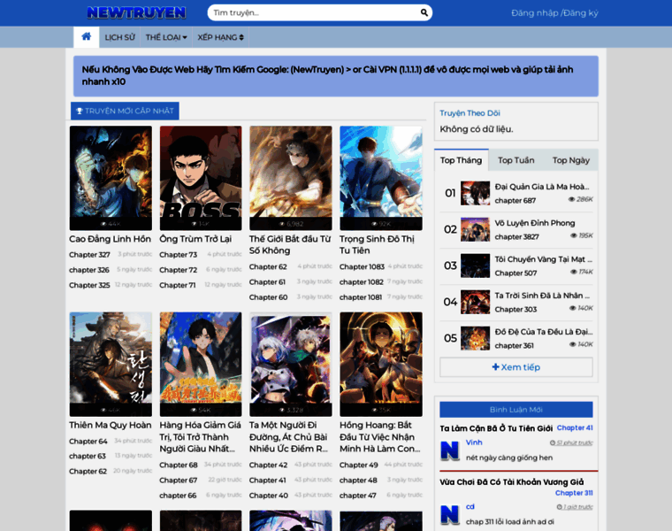The image size is (672, 531).
Task: Open Chapter 42 of Ta Một Người Đi Đường
Action: point(268,465)
